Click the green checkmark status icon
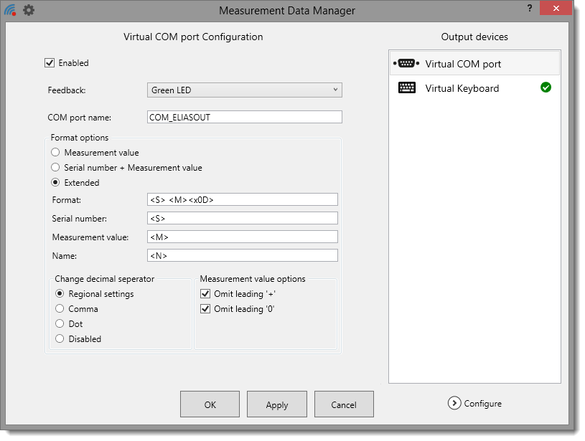Viewport: 585px width, 441px height. 546,87
